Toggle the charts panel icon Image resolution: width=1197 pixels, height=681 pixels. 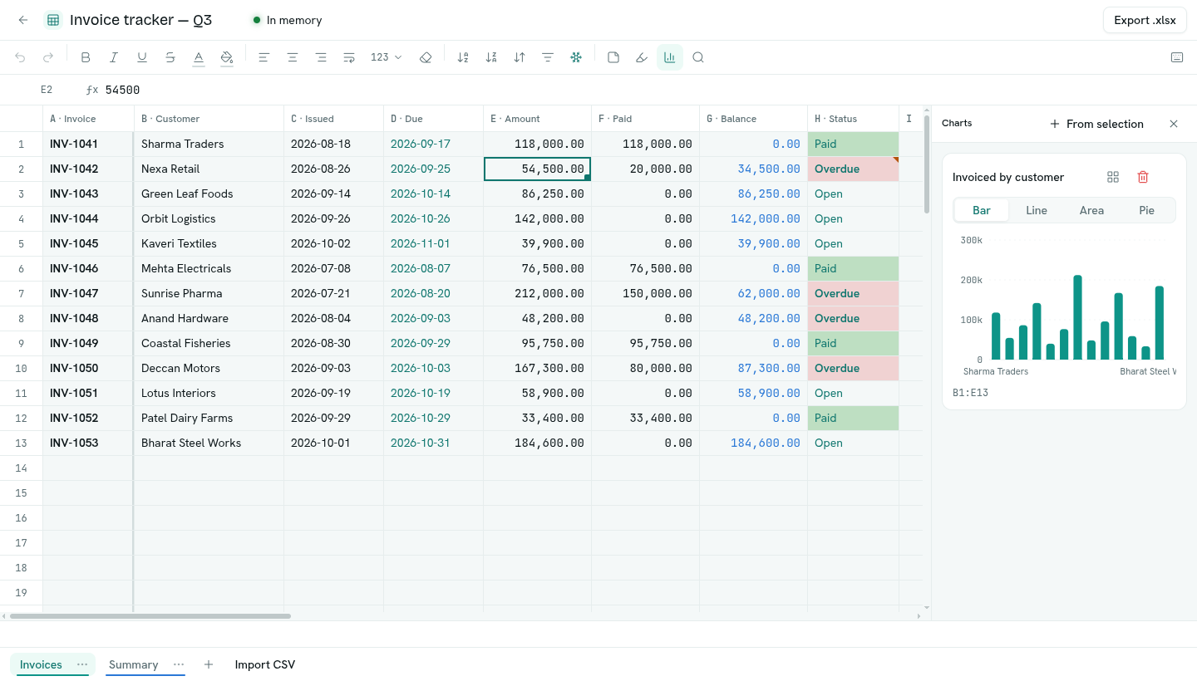670,57
